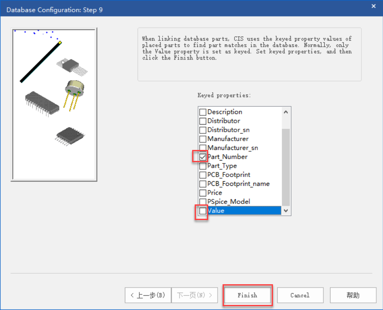The height and width of the screenshot is (310, 383).
Task: Toggle the Manufacturer checkbox
Action: click(203, 139)
